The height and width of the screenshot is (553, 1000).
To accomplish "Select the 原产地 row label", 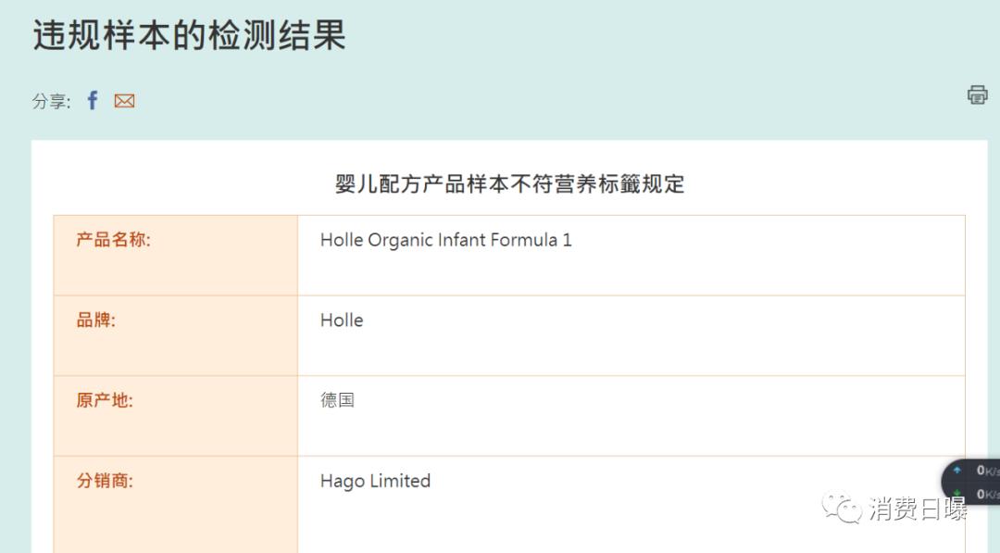I will tap(102, 400).
